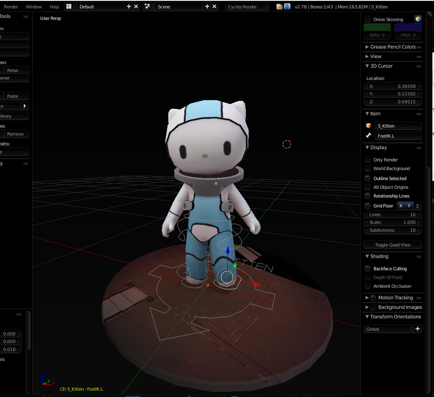Click the onion skinning color wheel icon
Viewport: 434px width, 397px height.
click(418, 19)
